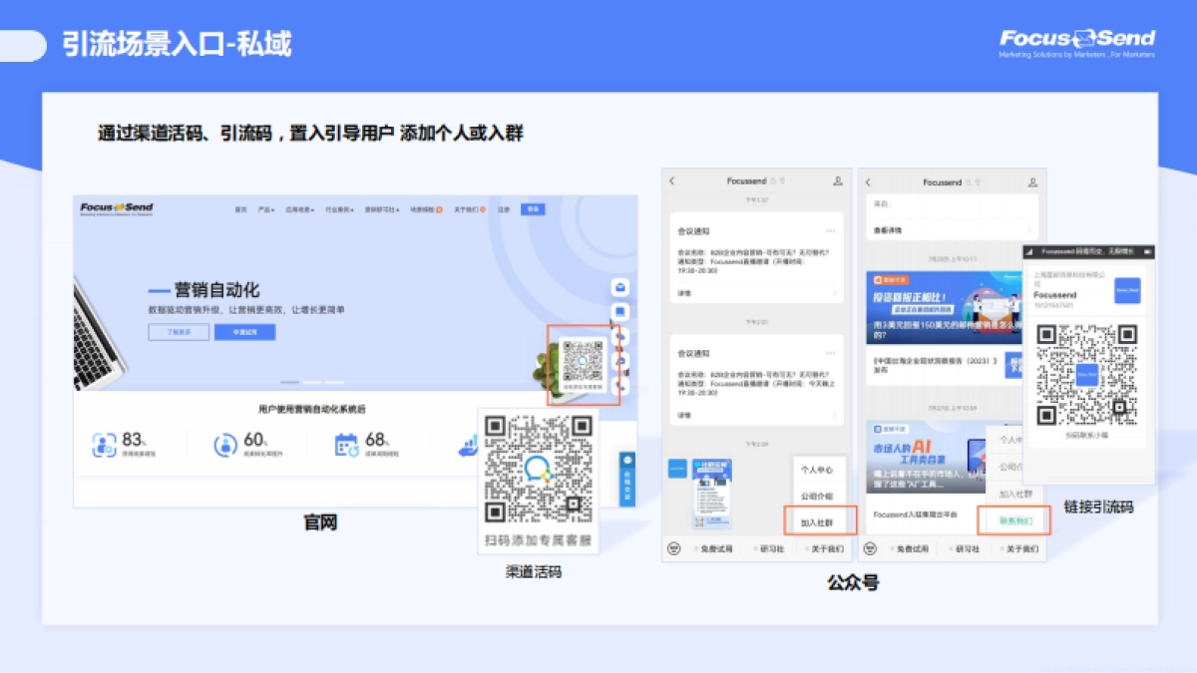The image size is (1197, 673).
Task: Click the envelope icon in the website sidebar
Action: tap(621, 286)
